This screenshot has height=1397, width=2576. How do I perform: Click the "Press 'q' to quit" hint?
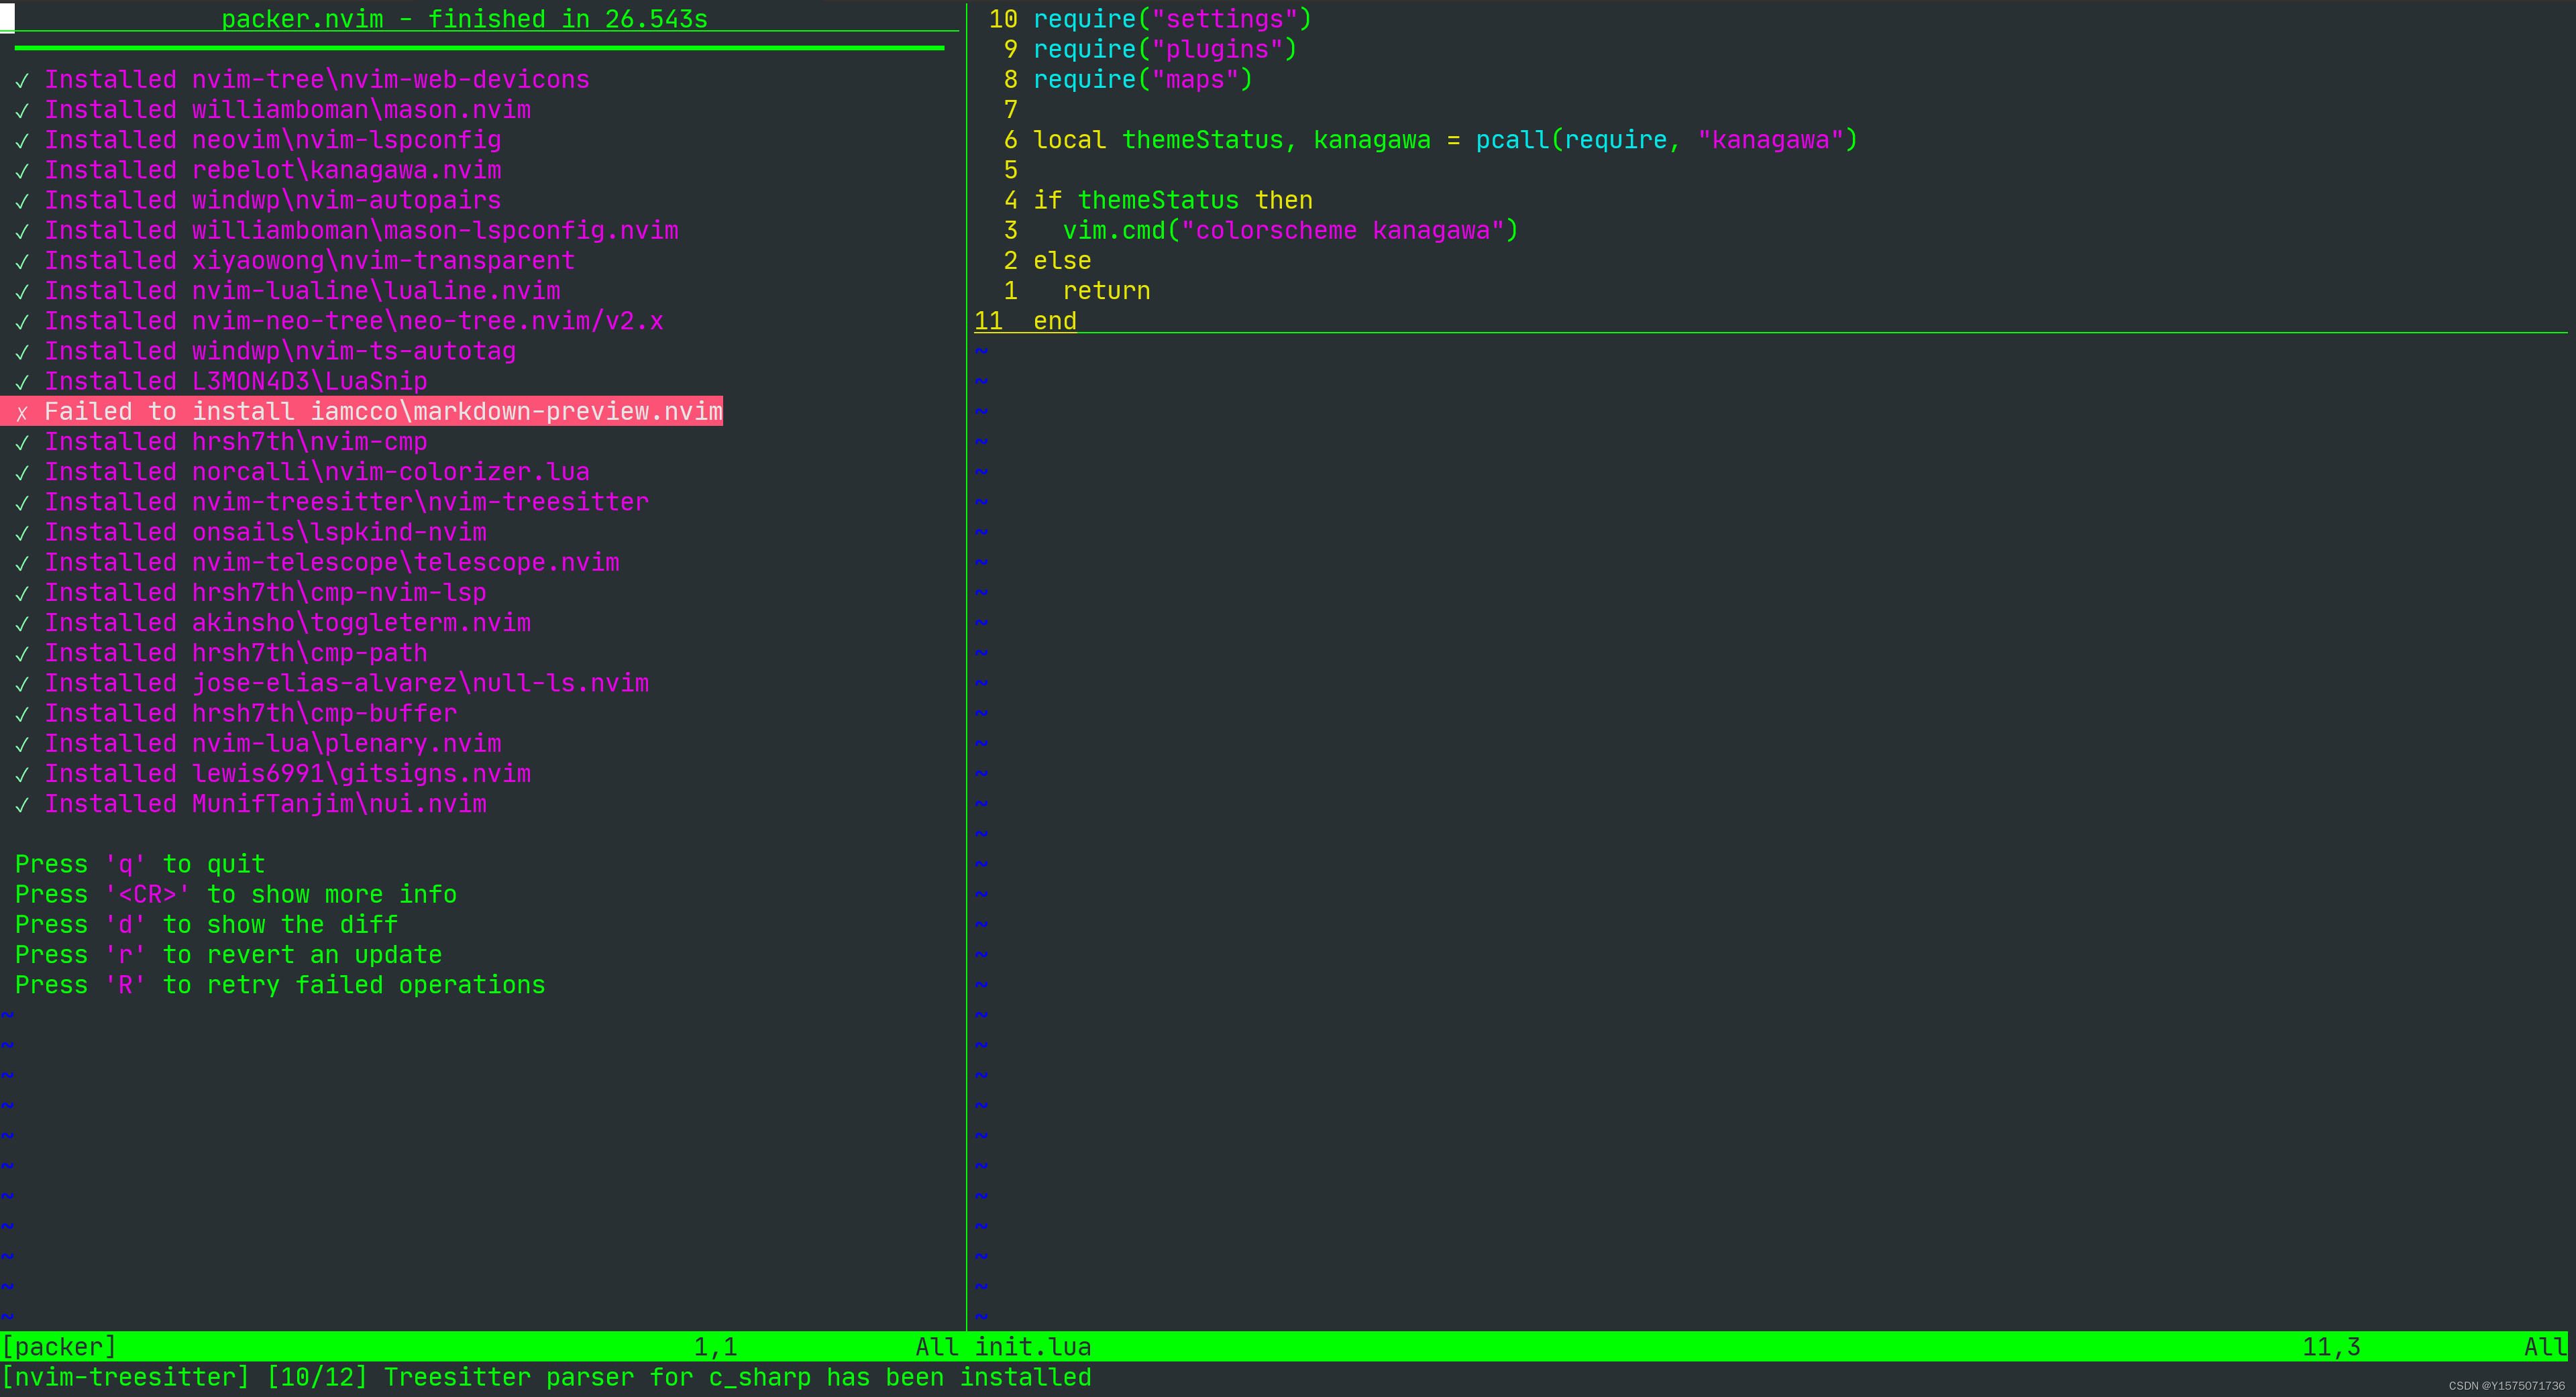[140, 864]
